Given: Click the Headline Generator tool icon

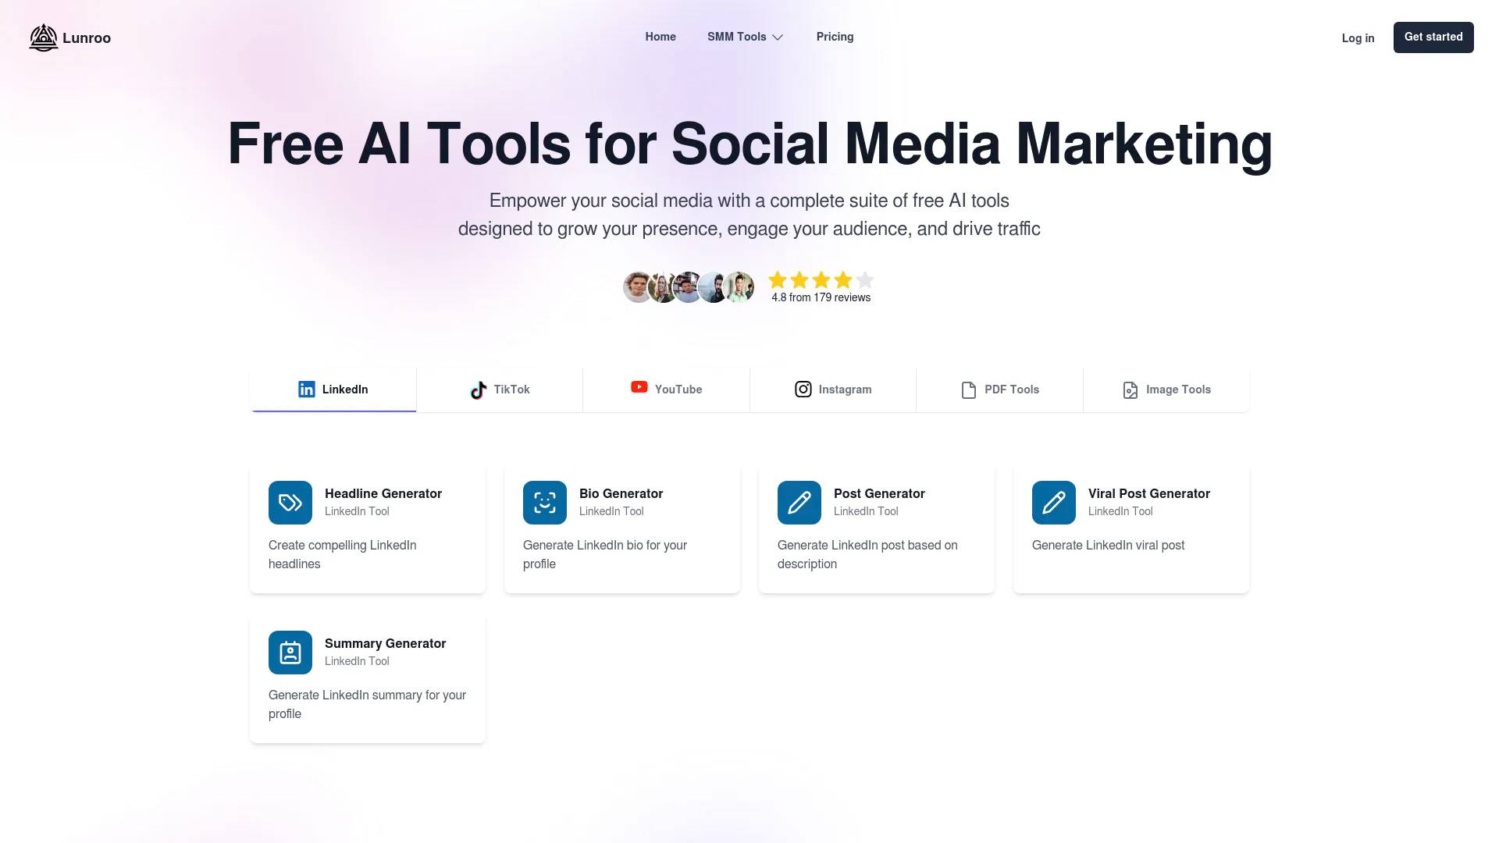Looking at the screenshot, I should [x=290, y=503].
